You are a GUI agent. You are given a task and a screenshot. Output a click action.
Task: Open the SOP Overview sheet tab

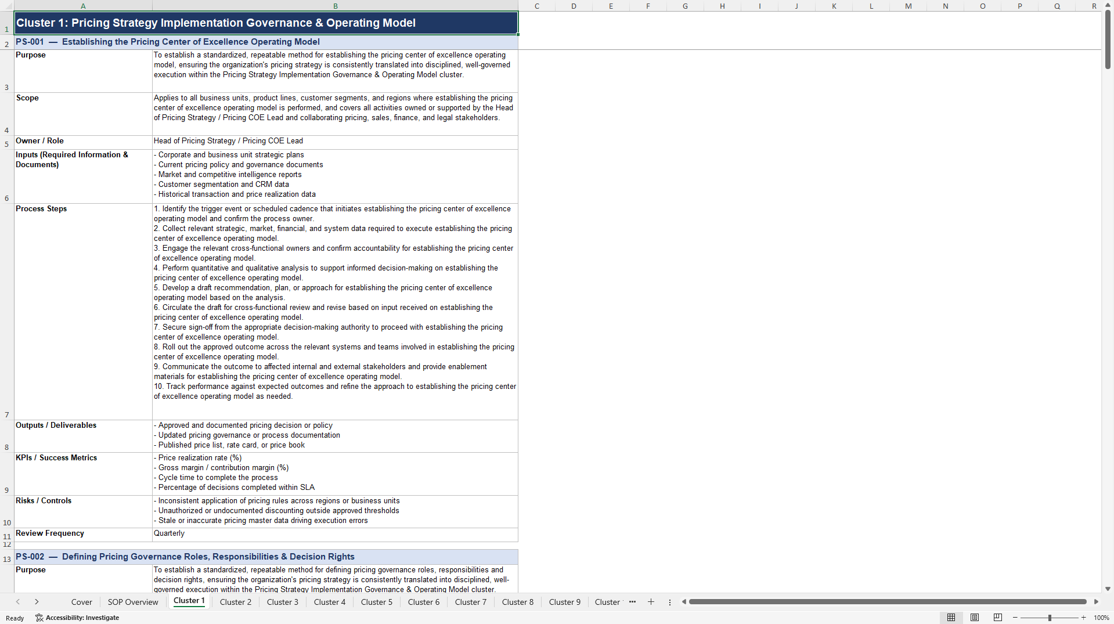[133, 602]
